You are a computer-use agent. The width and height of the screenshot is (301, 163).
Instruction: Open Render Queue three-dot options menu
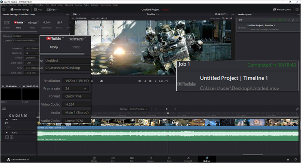click(298, 14)
